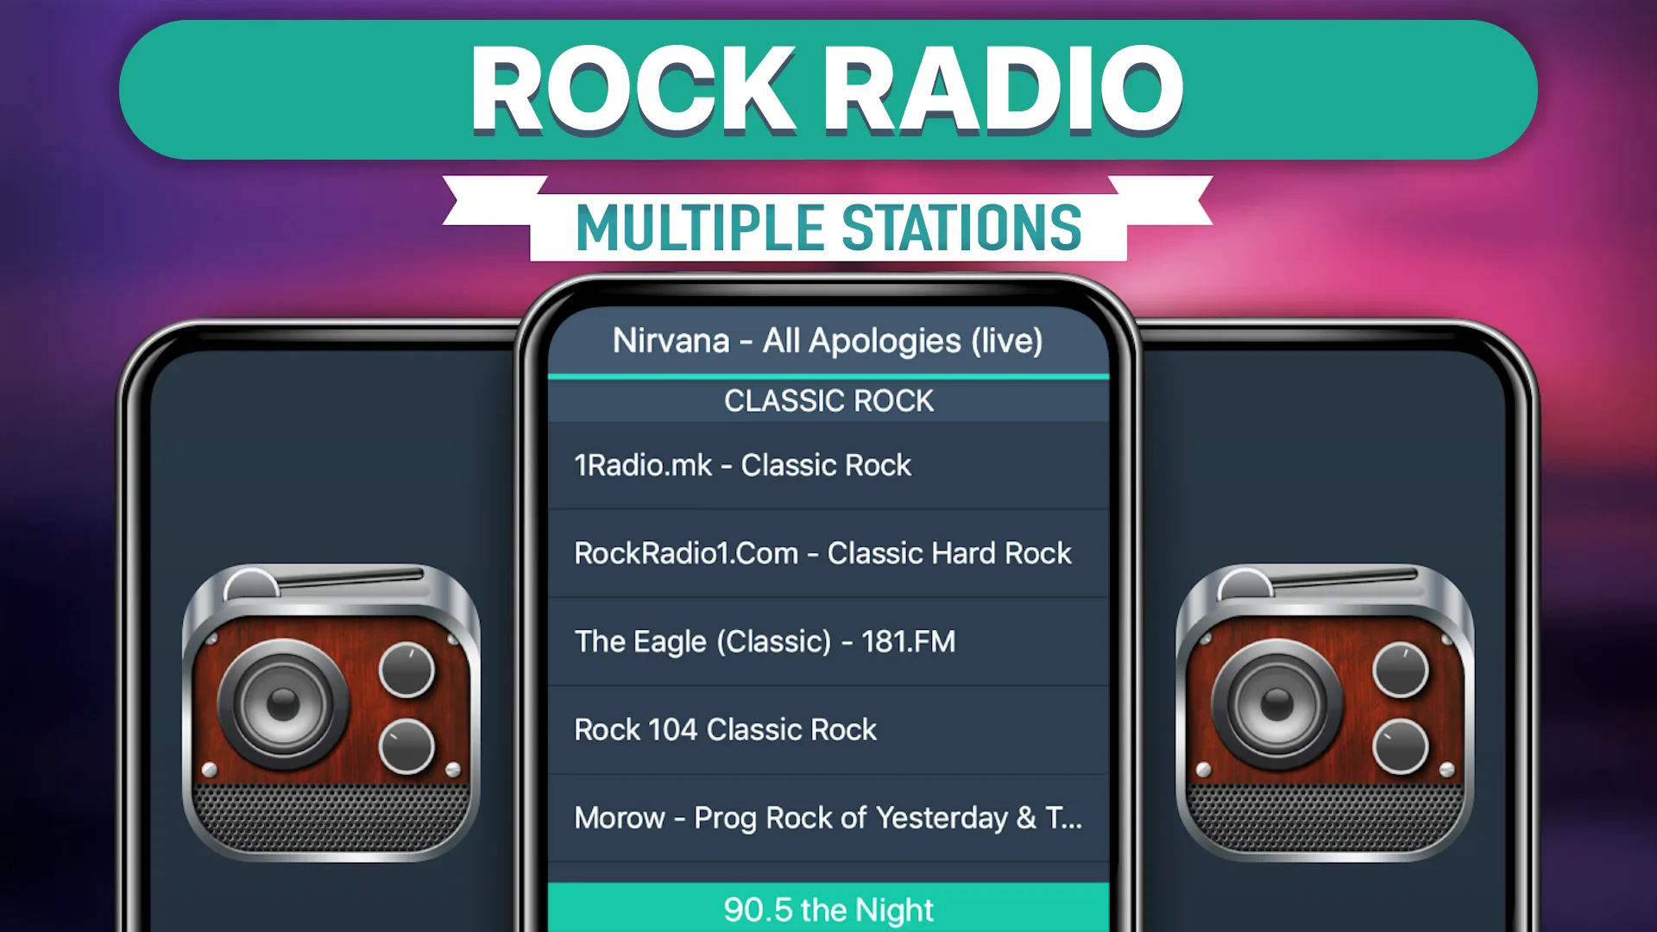Expand Morow - Prog Rock of Yesterday station

tap(828, 817)
